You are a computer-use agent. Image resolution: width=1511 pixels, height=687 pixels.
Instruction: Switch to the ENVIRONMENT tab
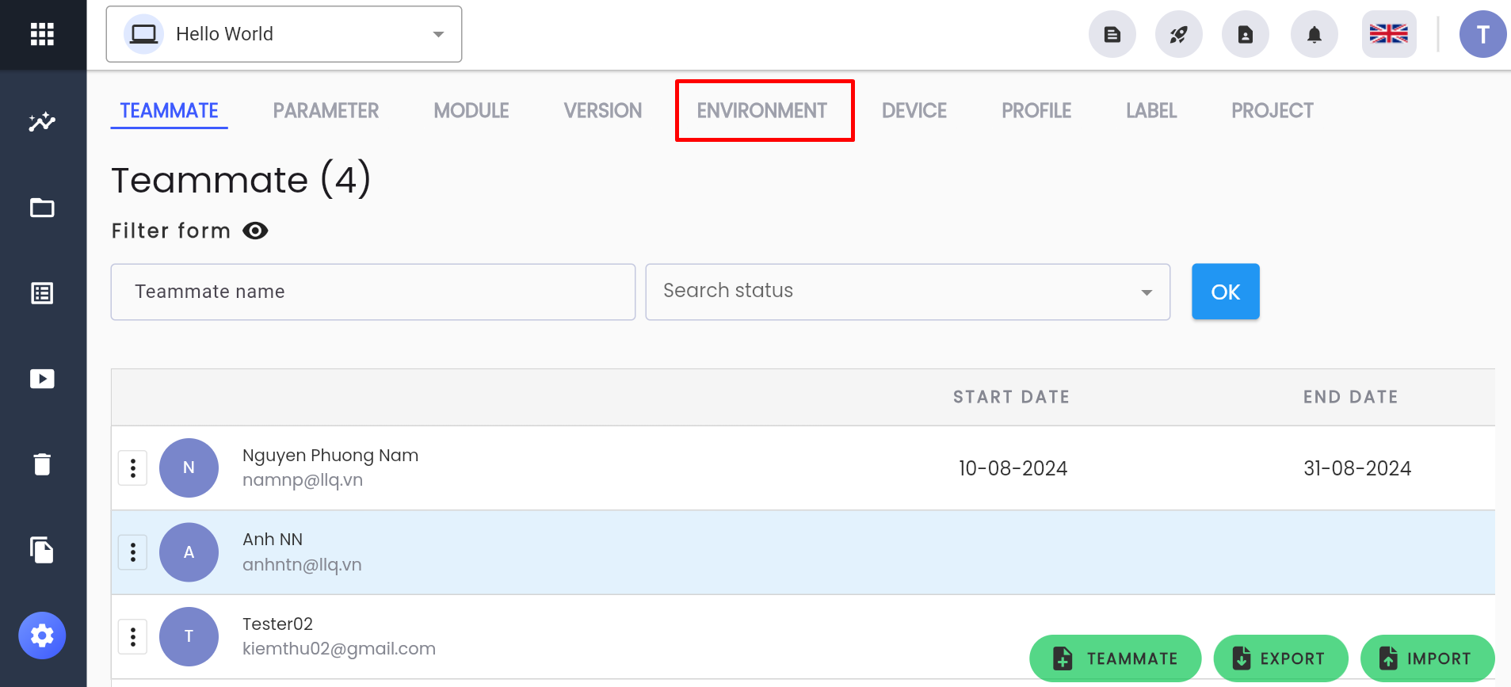(x=762, y=111)
